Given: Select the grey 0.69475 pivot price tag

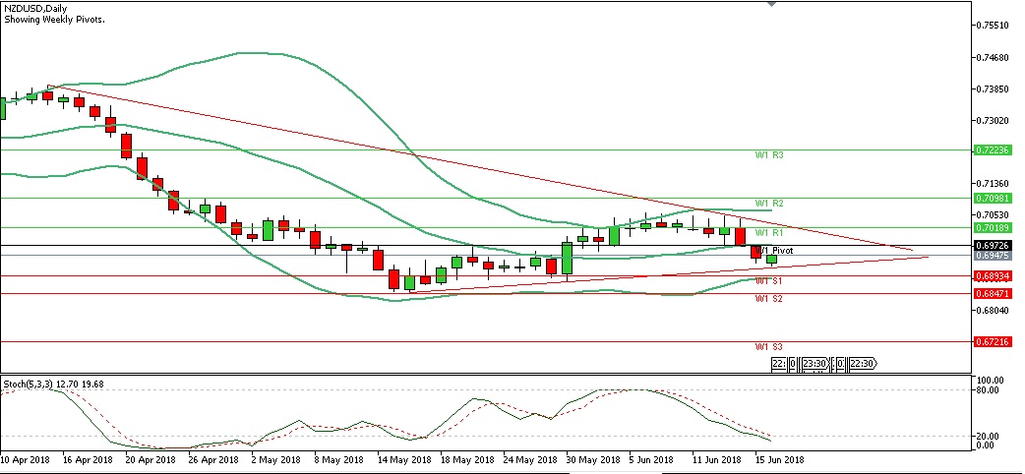Looking at the screenshot, I should [993, 256].
